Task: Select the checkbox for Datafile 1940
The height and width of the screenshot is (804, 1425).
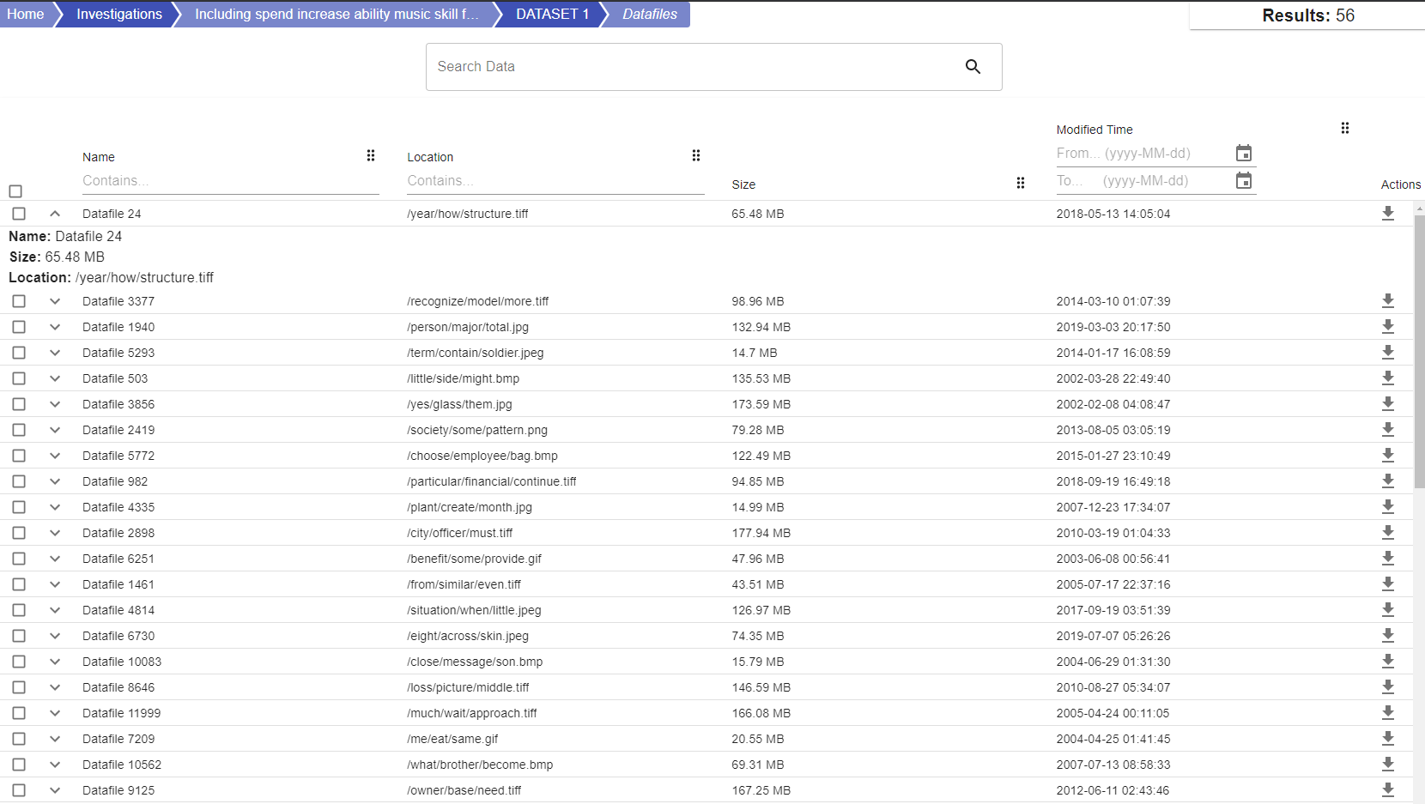Action: click(x=18, y=327)
